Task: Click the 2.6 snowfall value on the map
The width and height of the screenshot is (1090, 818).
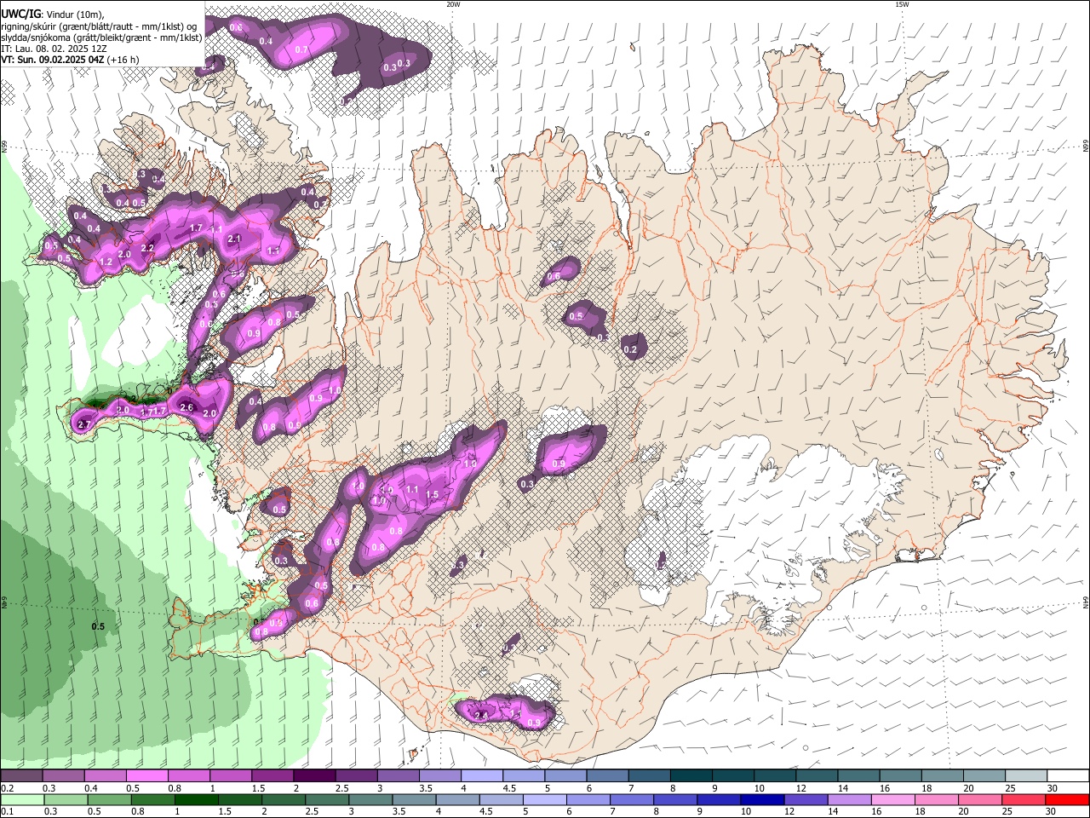Action: pyautogui.click(x=187, y=408)
